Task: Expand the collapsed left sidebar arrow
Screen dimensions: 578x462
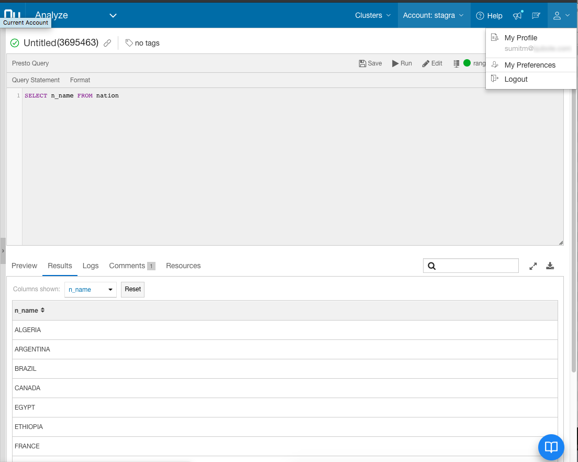Action: (3, 251)
